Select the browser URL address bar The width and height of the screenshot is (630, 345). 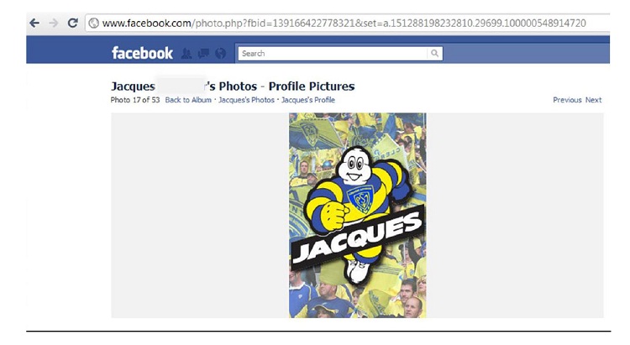(348, 24)
